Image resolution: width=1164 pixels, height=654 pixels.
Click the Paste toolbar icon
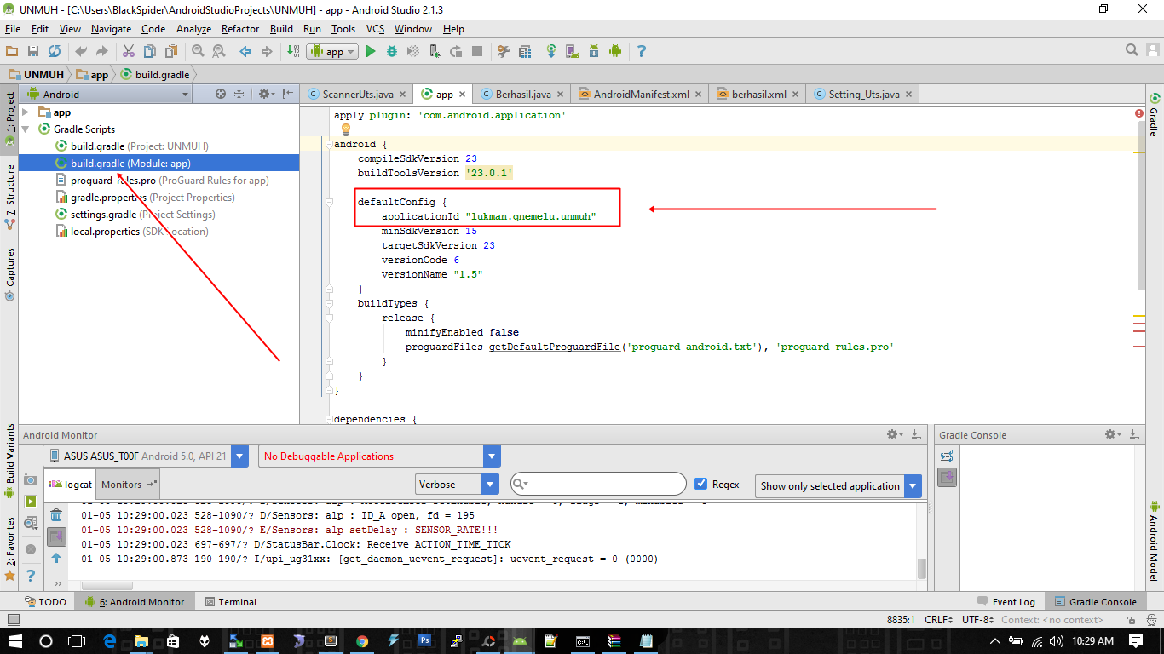171,51
